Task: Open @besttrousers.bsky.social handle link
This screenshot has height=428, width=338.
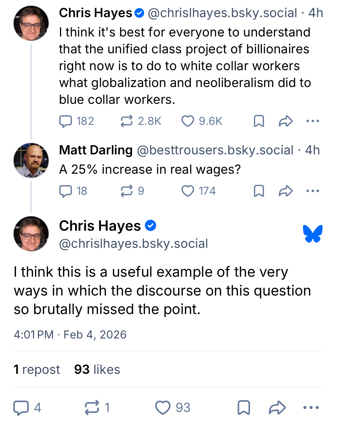Action: click(215, 150)
